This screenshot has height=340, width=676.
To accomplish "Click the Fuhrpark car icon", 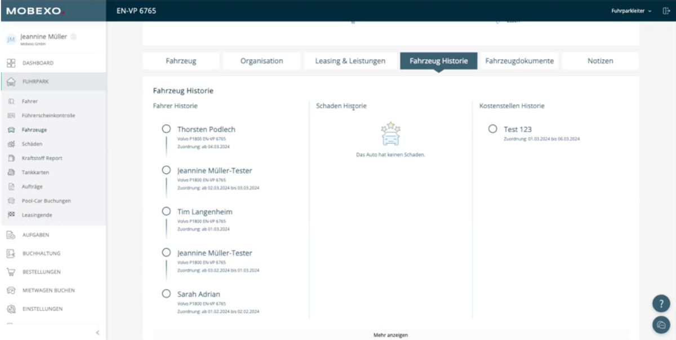I will [x=11, y=82].
